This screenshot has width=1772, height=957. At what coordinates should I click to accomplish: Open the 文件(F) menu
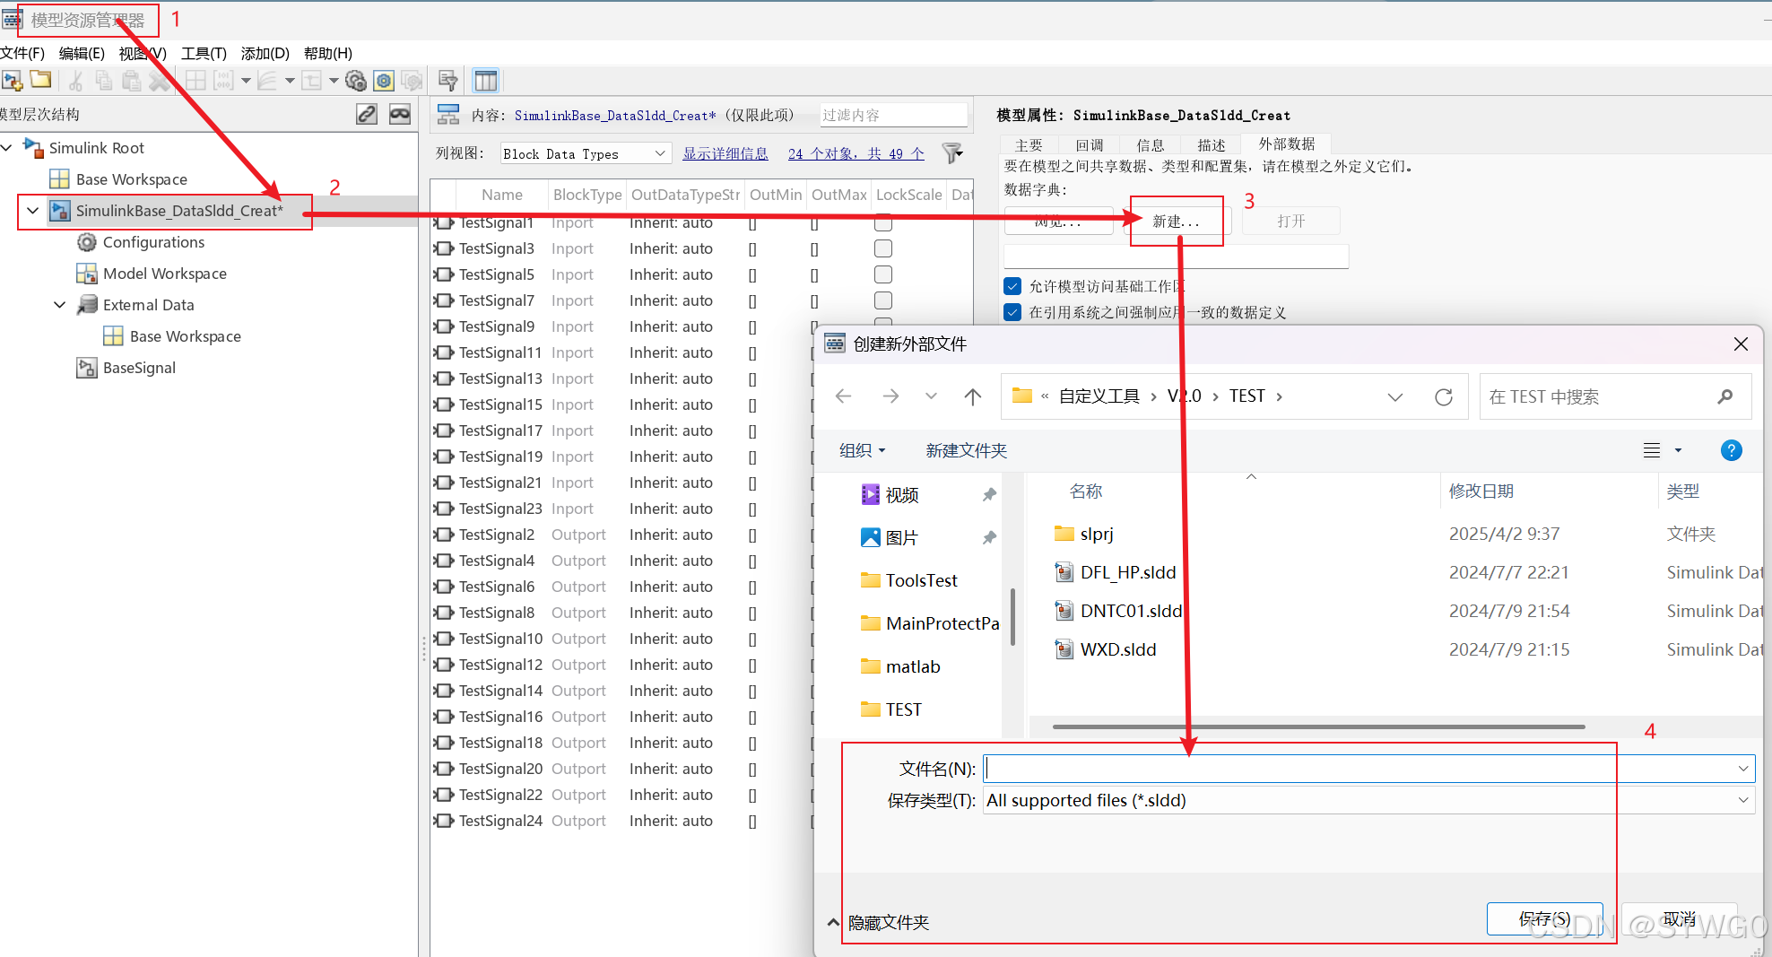click(22, 53)
